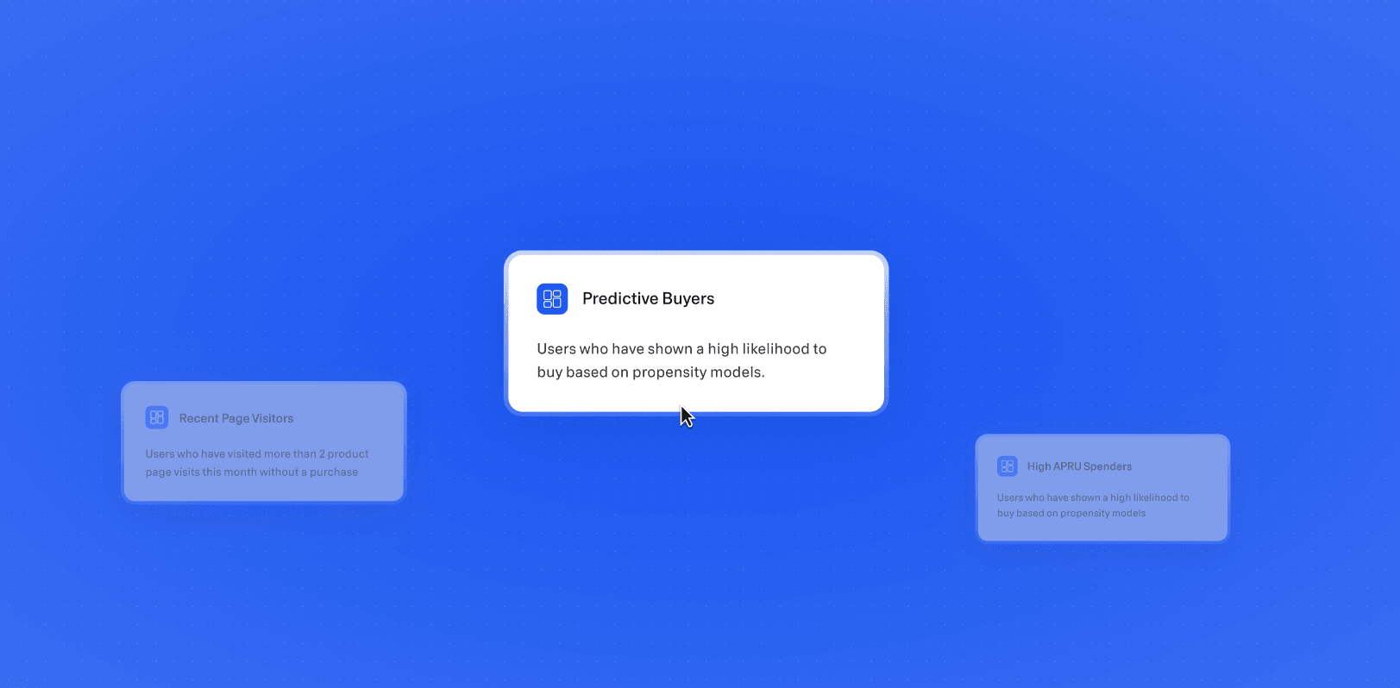Screen dimensions: 1400x688
Task: Click the word "Visitors" in the left card title
Action: click(x=273, y=419)
